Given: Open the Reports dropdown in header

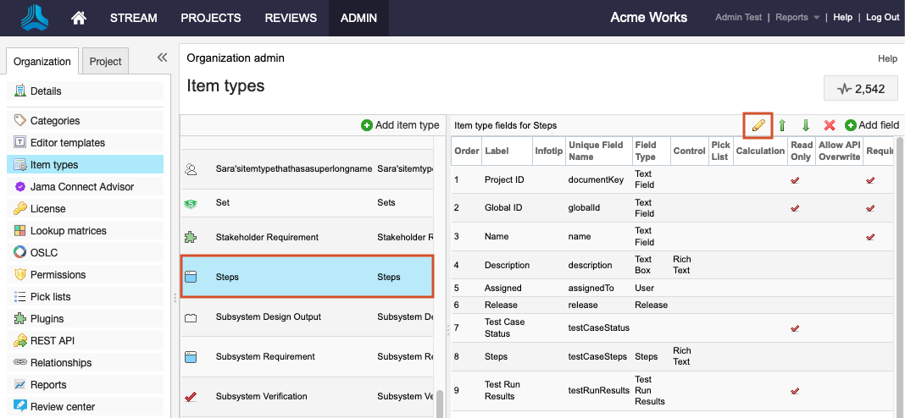Looking at the screenshot, I should click(x=797, y=18).
